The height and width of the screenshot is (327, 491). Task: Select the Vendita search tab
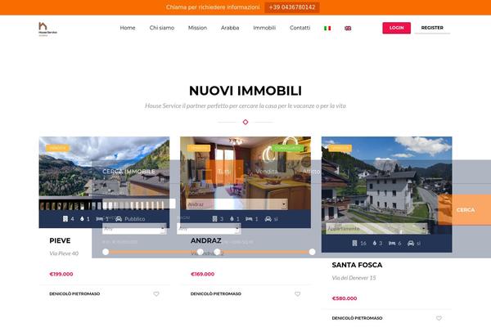267,172
